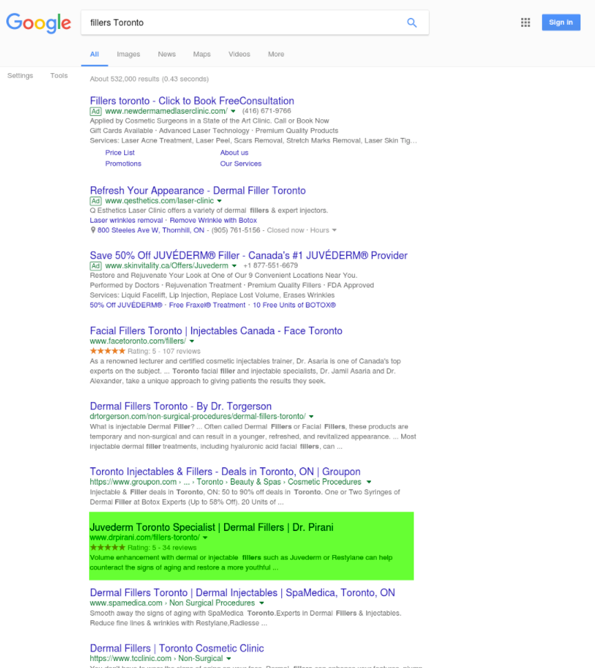Switch to the Images tab
This screenshot has height=668, width=595.
point(128,54)
